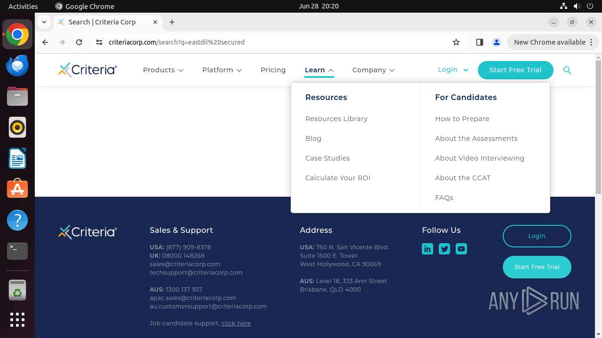This screenshot has height=338, width=602.
Task: Open clock and calendar Jun 28 20:20
Action: (318, 6)
